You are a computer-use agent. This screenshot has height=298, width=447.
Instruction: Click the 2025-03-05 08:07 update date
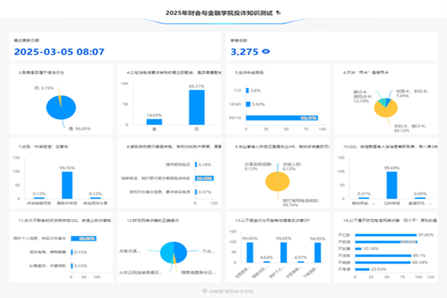click(60, 51)
